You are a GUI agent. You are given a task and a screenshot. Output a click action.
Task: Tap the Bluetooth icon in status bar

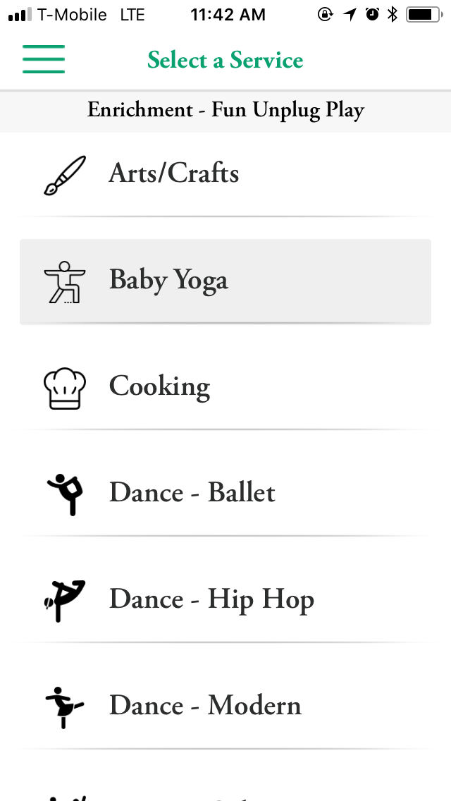click(x=393, y=15)
